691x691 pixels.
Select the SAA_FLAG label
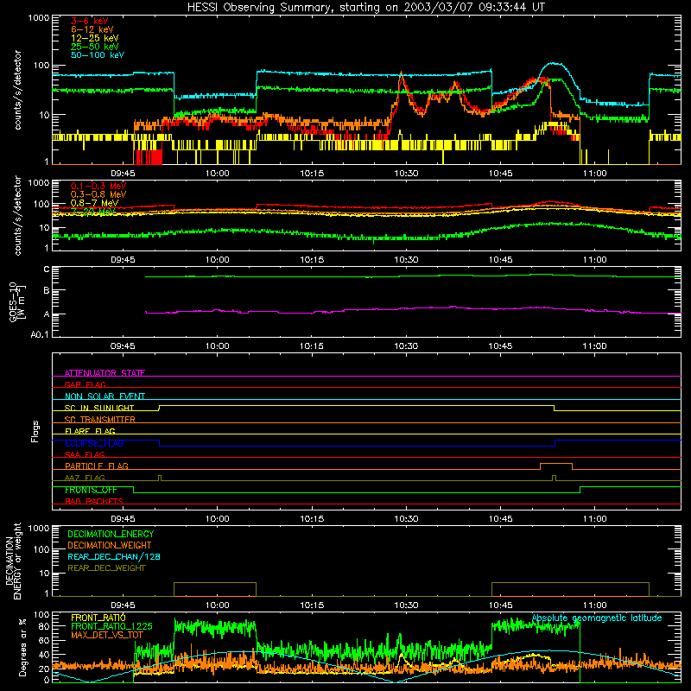pos(85,454)
